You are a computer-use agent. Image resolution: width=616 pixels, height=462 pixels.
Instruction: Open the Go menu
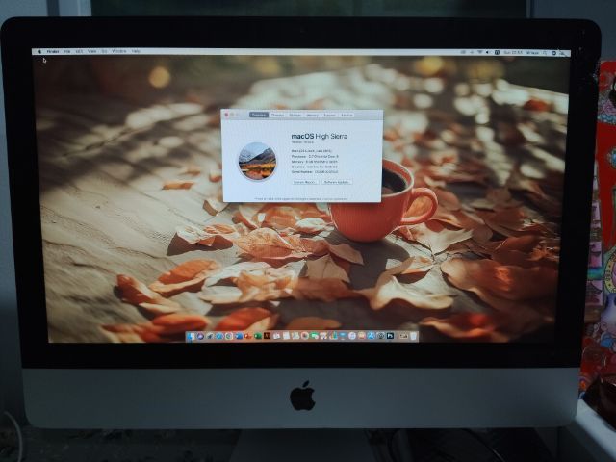point(104,51)
